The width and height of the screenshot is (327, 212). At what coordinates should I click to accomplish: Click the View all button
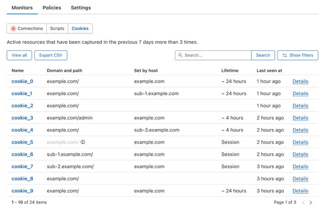pos(19,55)
